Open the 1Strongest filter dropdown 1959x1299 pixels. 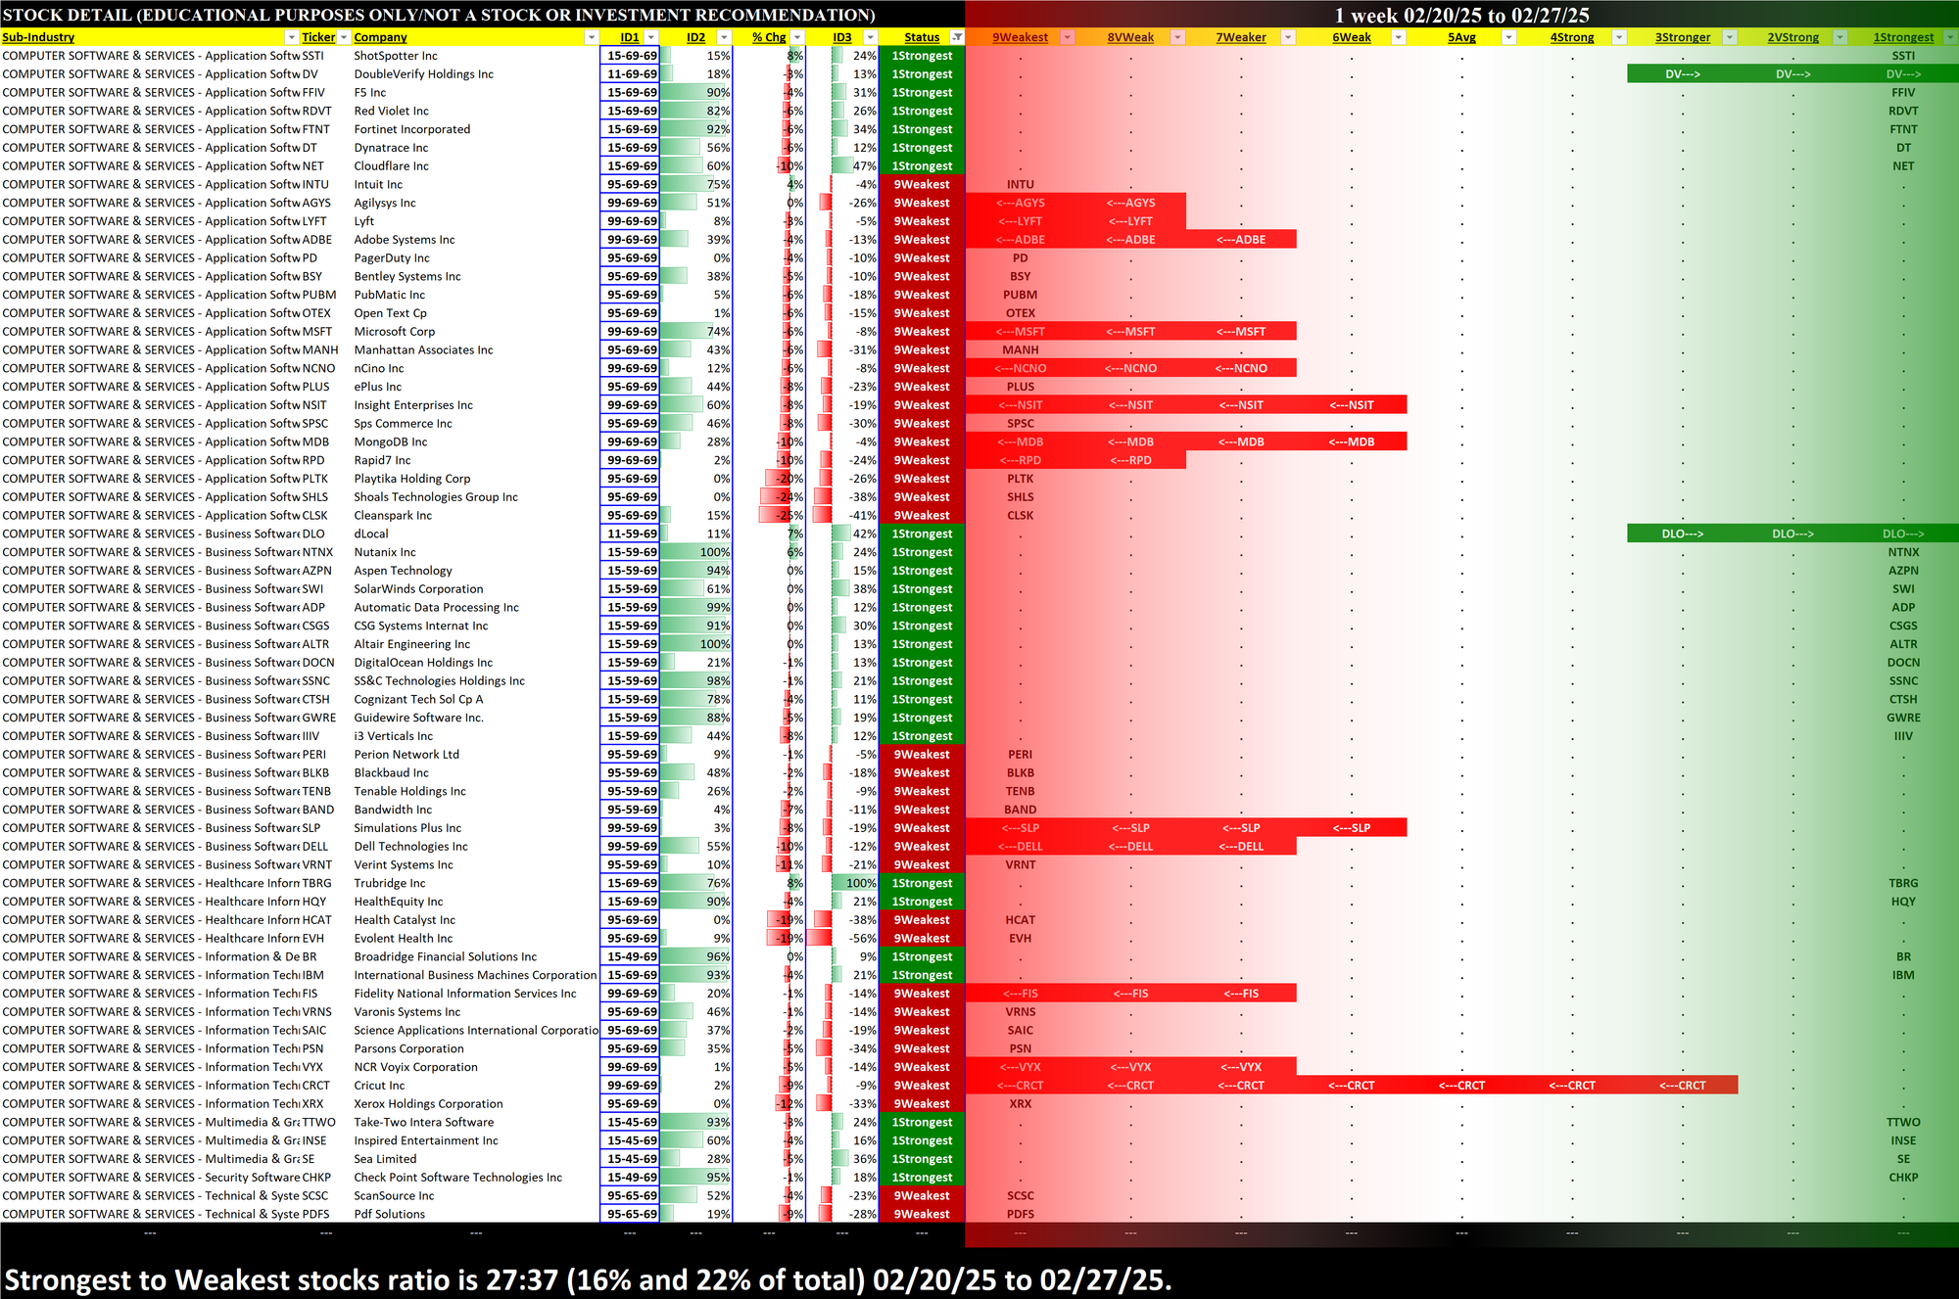[1949, 37]
